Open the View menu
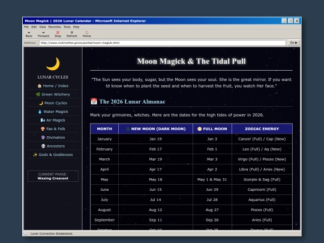The height and width of the screenshot is (243, 324). coord(43,27)
